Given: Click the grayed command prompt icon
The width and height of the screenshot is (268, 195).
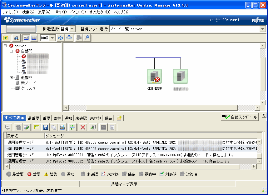Looking at the screenshot, I should point(103,127).
